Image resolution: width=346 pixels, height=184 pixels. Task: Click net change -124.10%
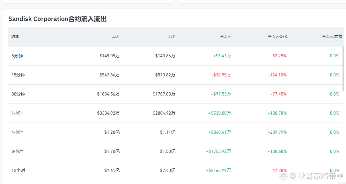click(x=277, y=75)
